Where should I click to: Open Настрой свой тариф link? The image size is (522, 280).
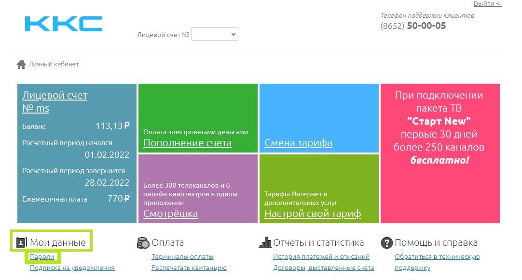click(x=313, y=214)
